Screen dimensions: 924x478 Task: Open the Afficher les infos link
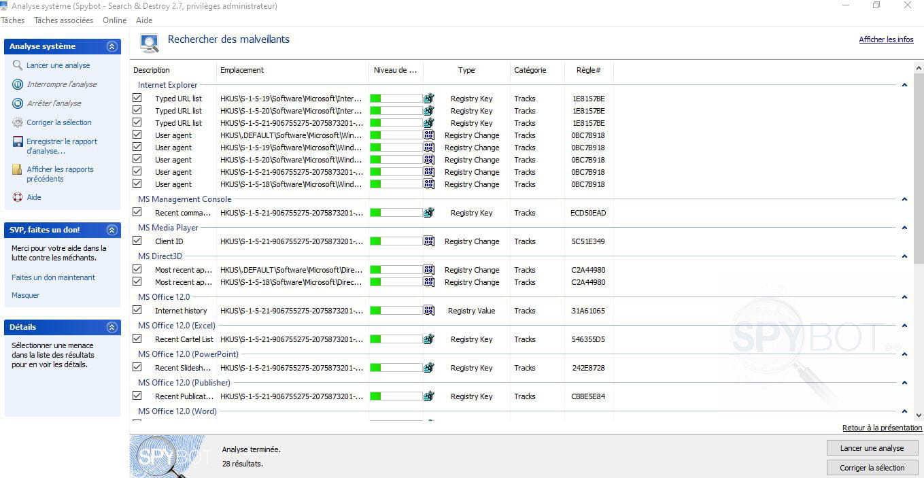[x=886, y=39]
